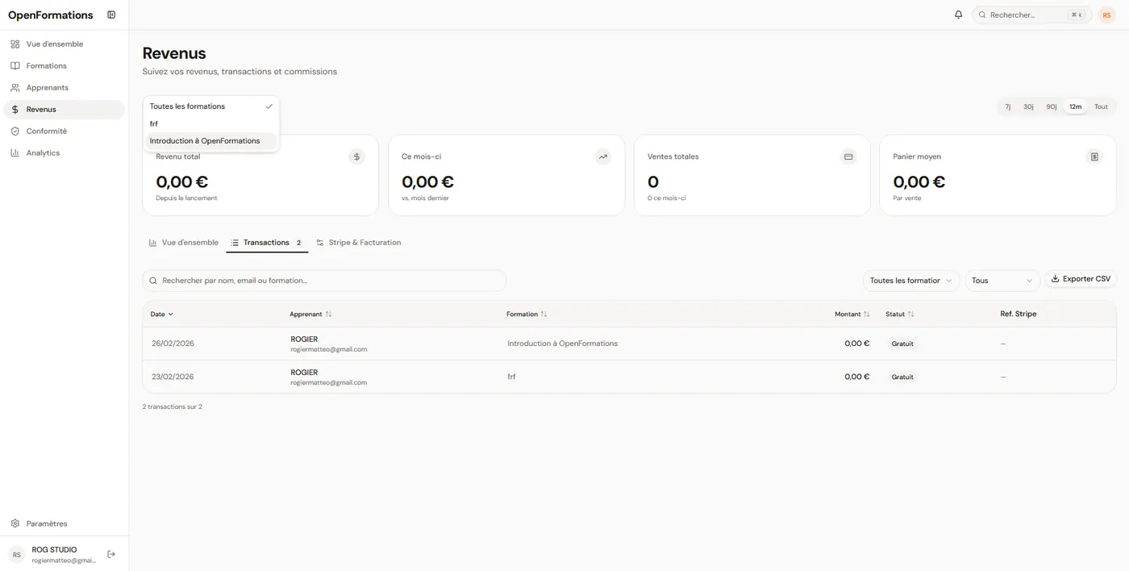Select the 7j time range
The image size is (1129, 571).
(1008, 106)
